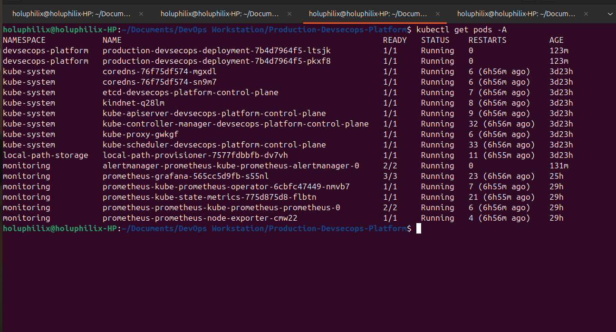
Task: Click the '131m' age value
Action: coord(559,166)
